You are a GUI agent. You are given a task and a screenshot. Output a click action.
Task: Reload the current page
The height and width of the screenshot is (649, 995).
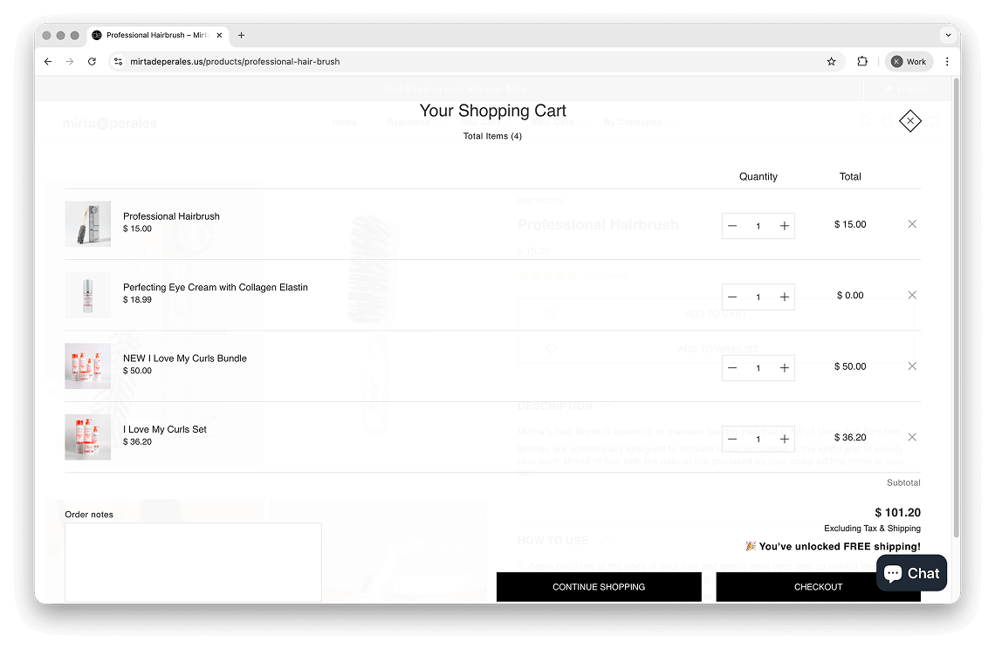tap(92, 62)
